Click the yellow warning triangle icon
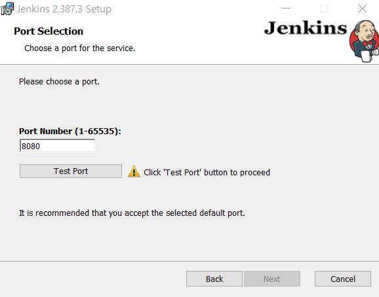 click(134, 171)
